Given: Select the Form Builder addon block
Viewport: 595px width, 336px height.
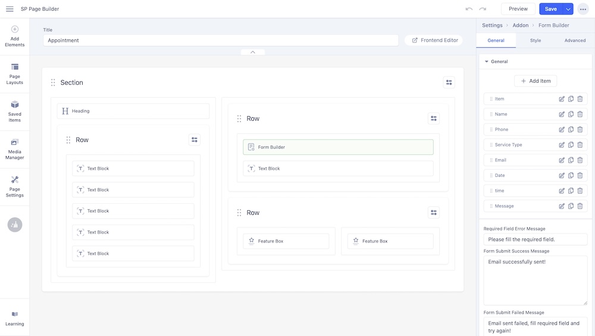Looking at the screenshot, I should pyautogui.click(x=338, y=147).
